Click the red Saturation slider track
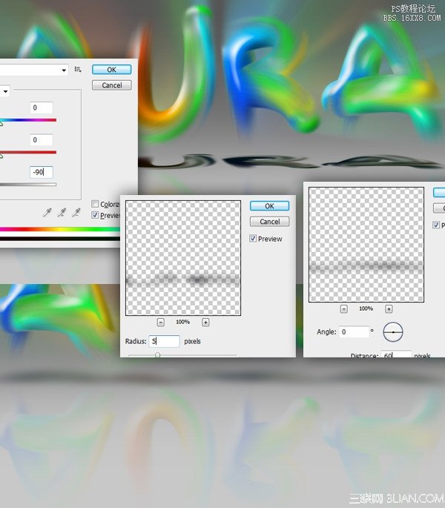This screenshot has height=508, width=445. (28, 152)
